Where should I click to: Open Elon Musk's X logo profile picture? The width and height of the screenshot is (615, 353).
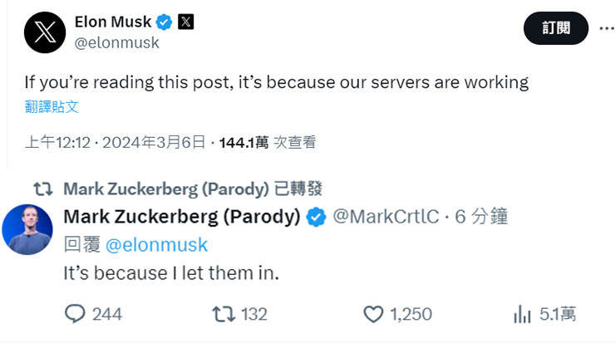[x=44, y=32]
